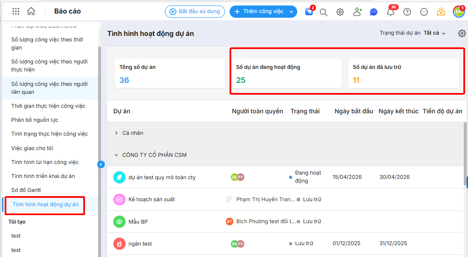Click the lightbulb tips icon

(441, 12)
